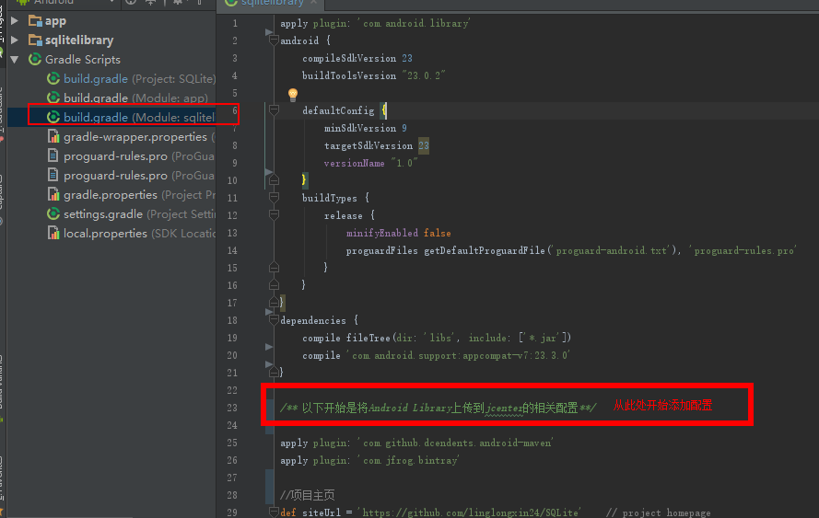The width and height of the screenshot is (819, 518).
Task: Click 'proguard-rules.pro' string on line 14
Action: coord(743,251)
